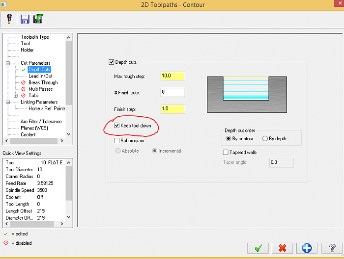The height and width of the screenshot is (259, 344).
Task: Click Quick View scroll down arrow
Action: click(x=69, y=217)
